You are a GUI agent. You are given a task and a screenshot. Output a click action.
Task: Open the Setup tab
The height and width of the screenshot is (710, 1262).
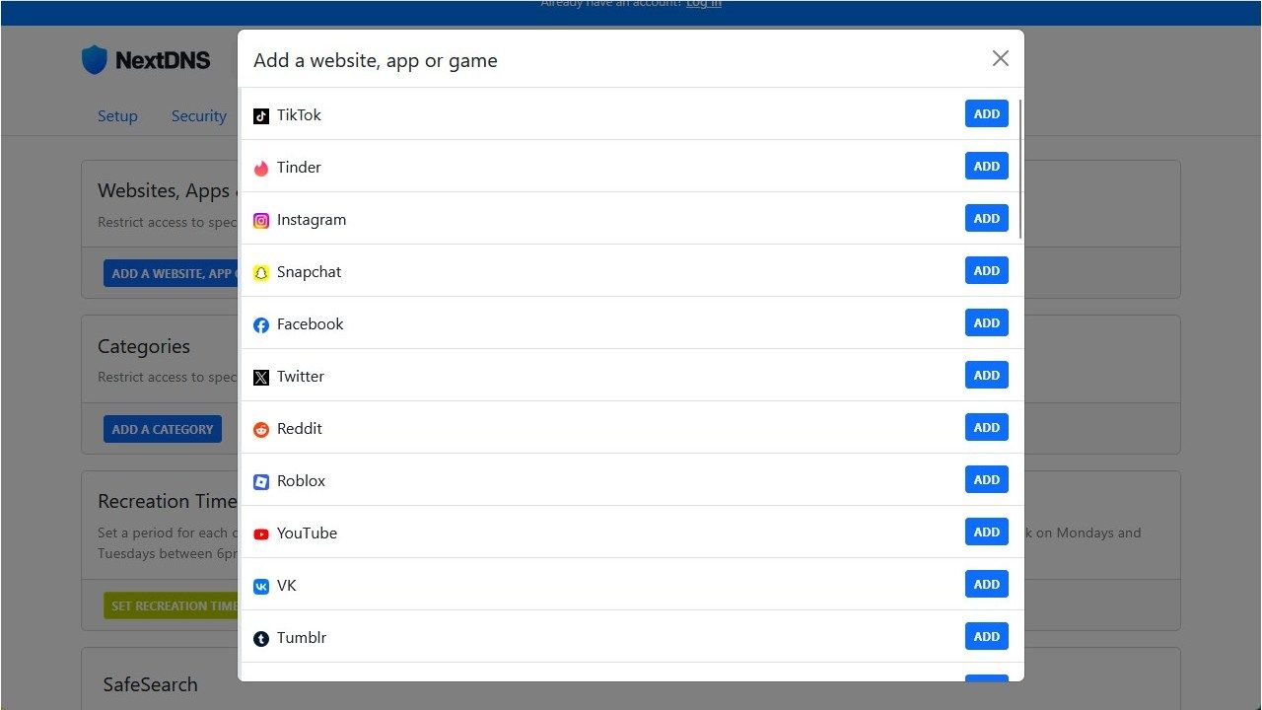click(x=117, y=116)
